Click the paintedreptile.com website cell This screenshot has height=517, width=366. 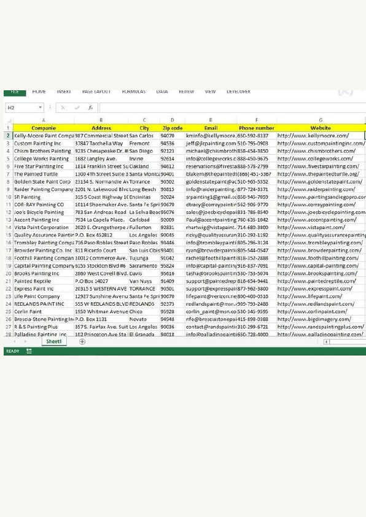(321, 281)
